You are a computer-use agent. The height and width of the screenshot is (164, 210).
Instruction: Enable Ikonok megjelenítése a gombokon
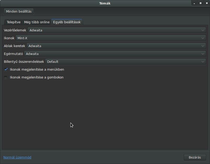pos(5,77)
